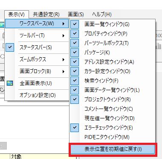Expand arrow beside ズームボックス
This screenshot has height=159, width=162.
64,59
